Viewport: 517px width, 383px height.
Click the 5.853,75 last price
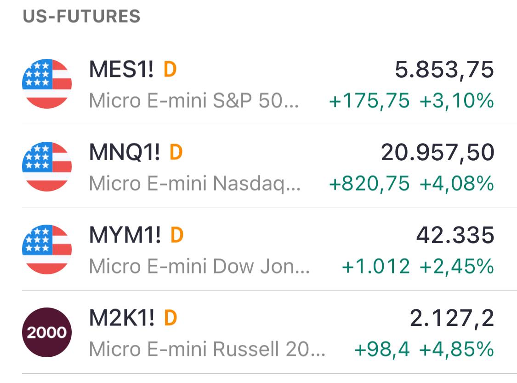point(444,70)
